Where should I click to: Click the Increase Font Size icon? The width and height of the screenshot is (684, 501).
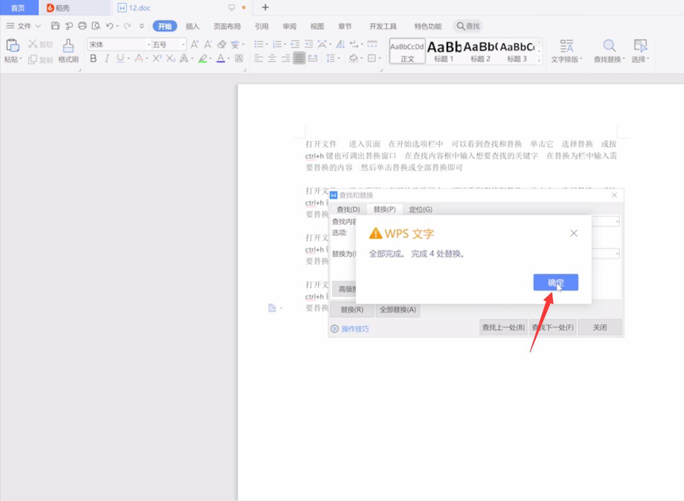[x=195, y=44]
